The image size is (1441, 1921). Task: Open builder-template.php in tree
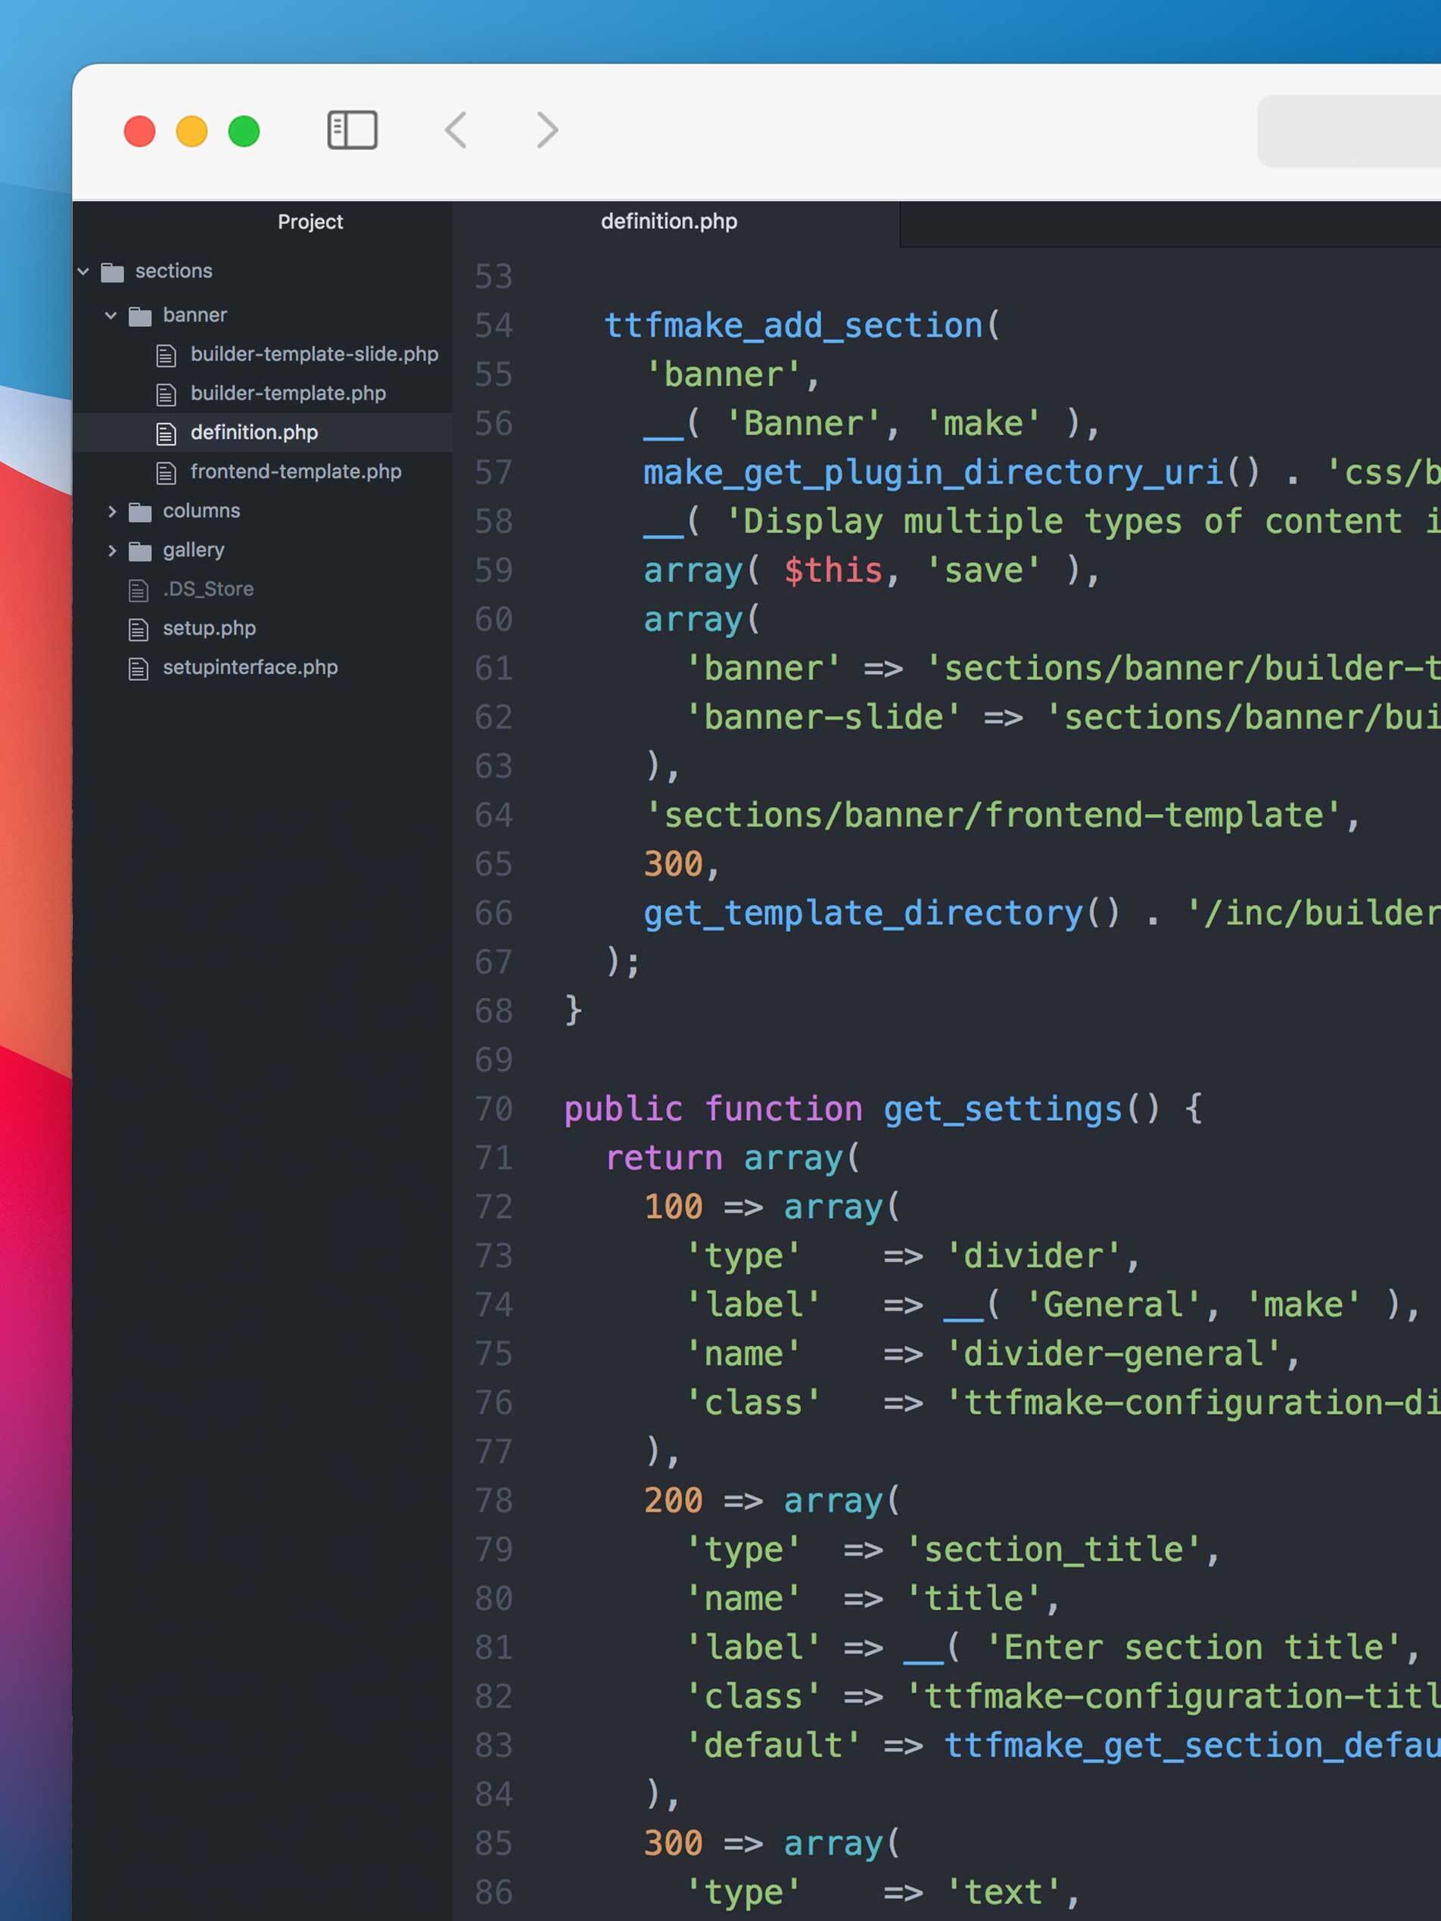click(x=288, y=393)
